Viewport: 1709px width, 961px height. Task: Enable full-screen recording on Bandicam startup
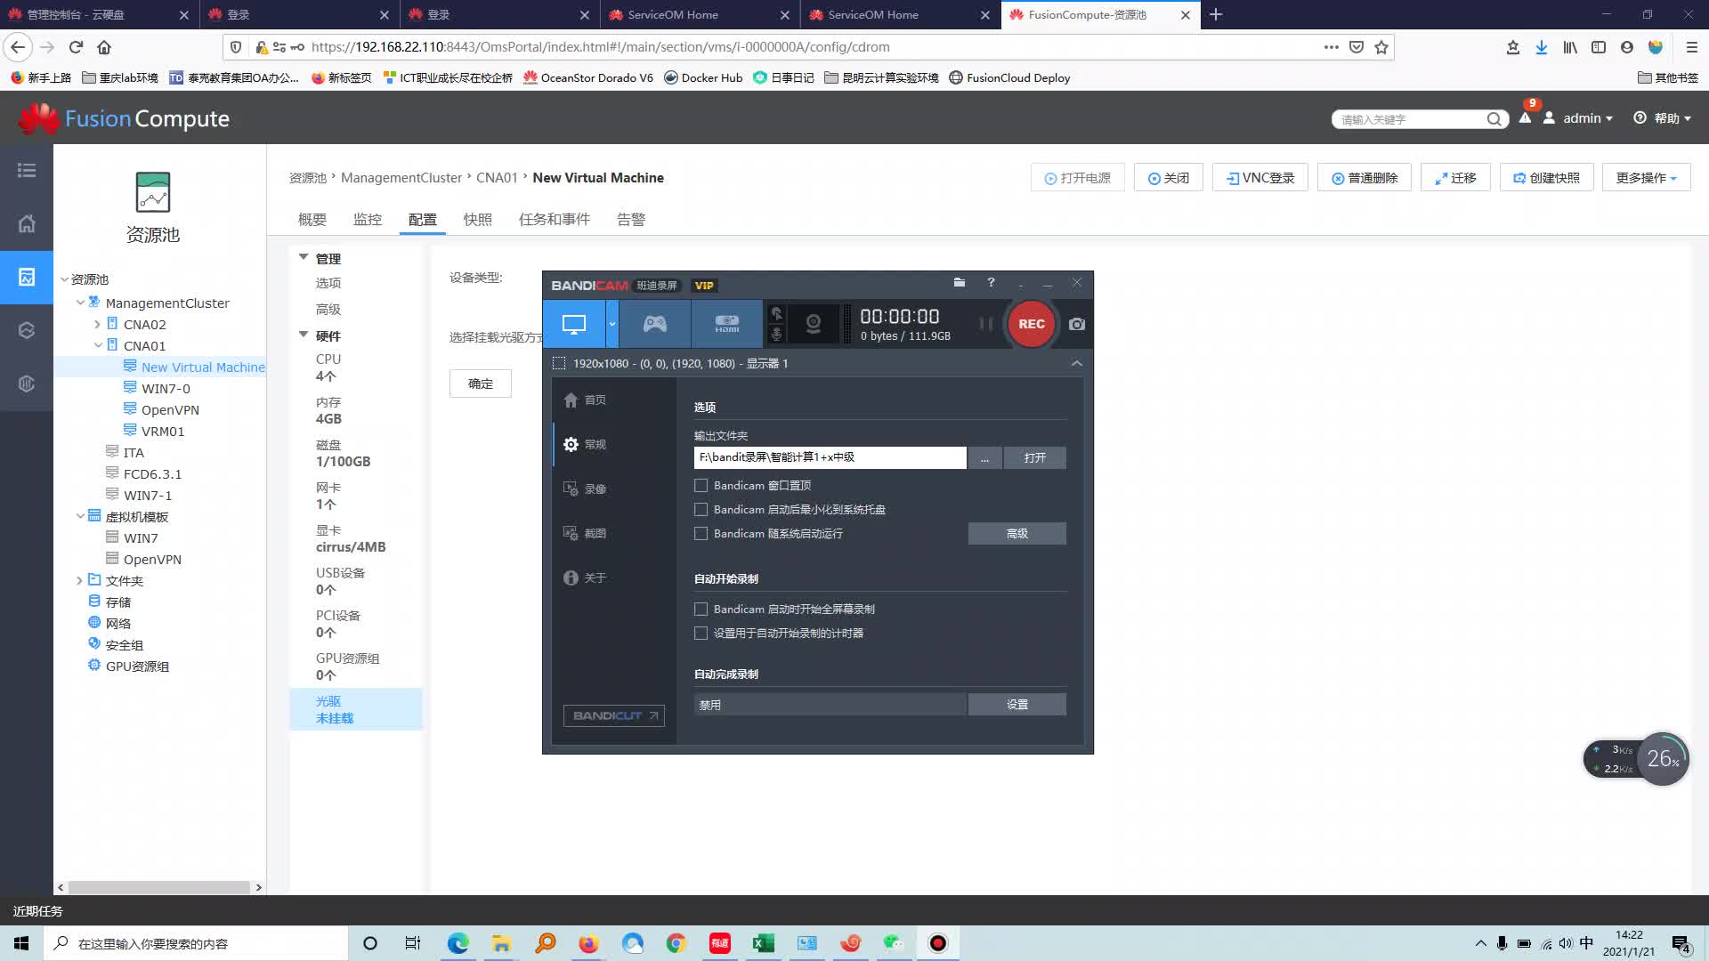701,610
